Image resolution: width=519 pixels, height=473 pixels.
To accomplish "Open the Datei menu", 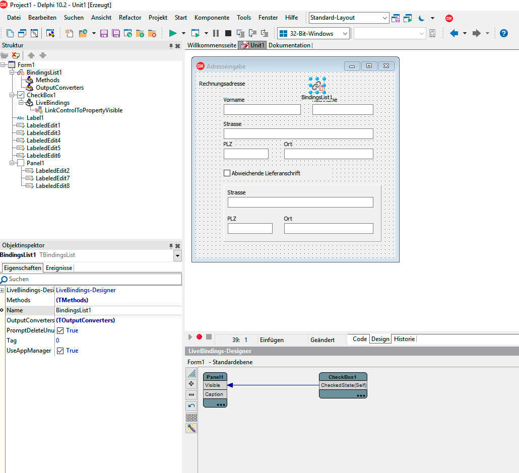I will tap(14, 18).
